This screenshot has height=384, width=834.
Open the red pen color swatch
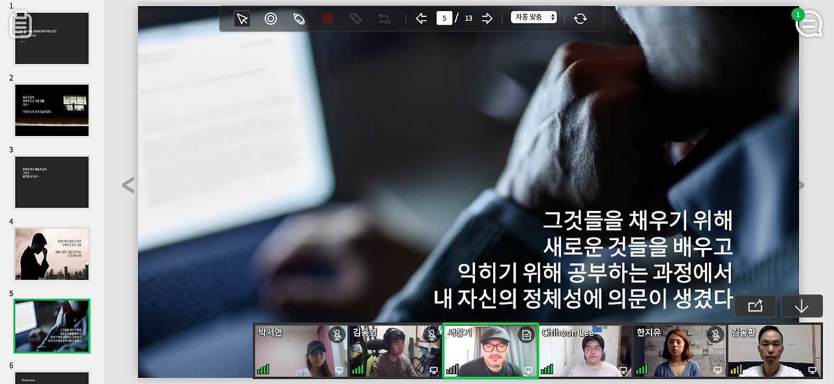coord(327,18)
